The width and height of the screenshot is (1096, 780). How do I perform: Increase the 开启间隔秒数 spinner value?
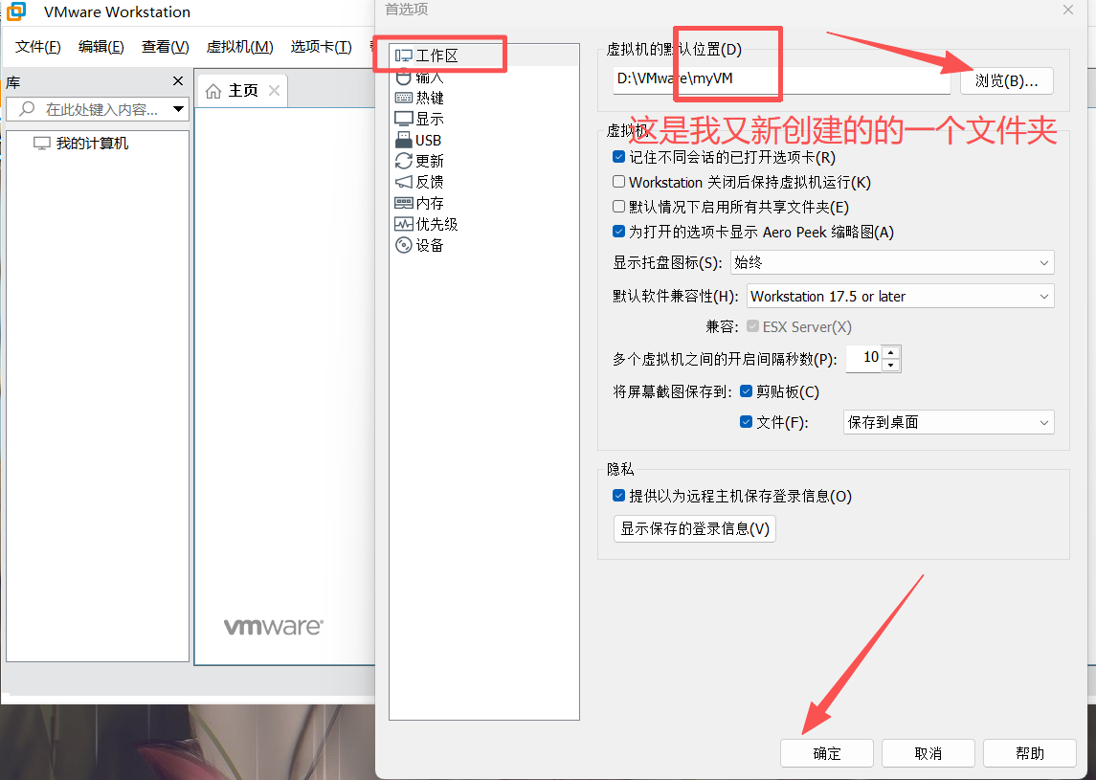point(891,352)
